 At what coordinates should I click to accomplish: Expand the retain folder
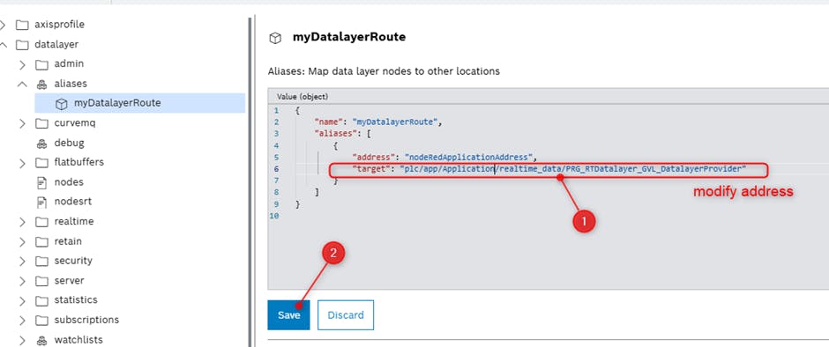(x=22, y=242)
